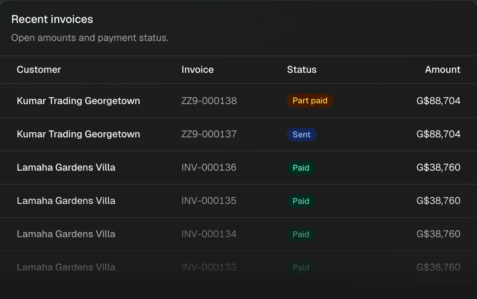Screen dimensions: 477x299
Task: Select invoice number INV-000133
Action: coord(209,268)
